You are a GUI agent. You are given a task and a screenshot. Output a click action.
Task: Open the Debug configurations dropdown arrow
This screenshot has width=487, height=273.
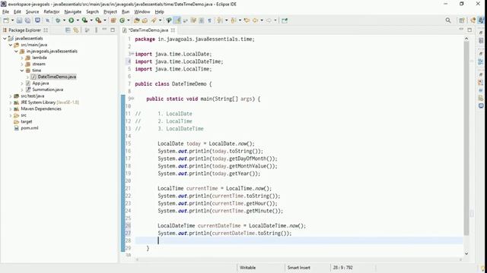(64, 20)
